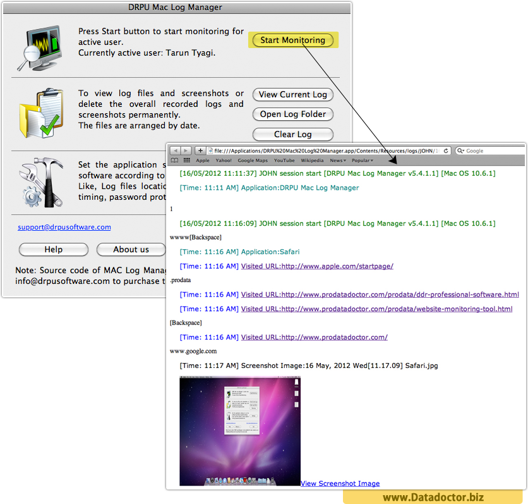Open the Yahoo! bookmark
Screen dimensions: 528x504
[224, 161]
